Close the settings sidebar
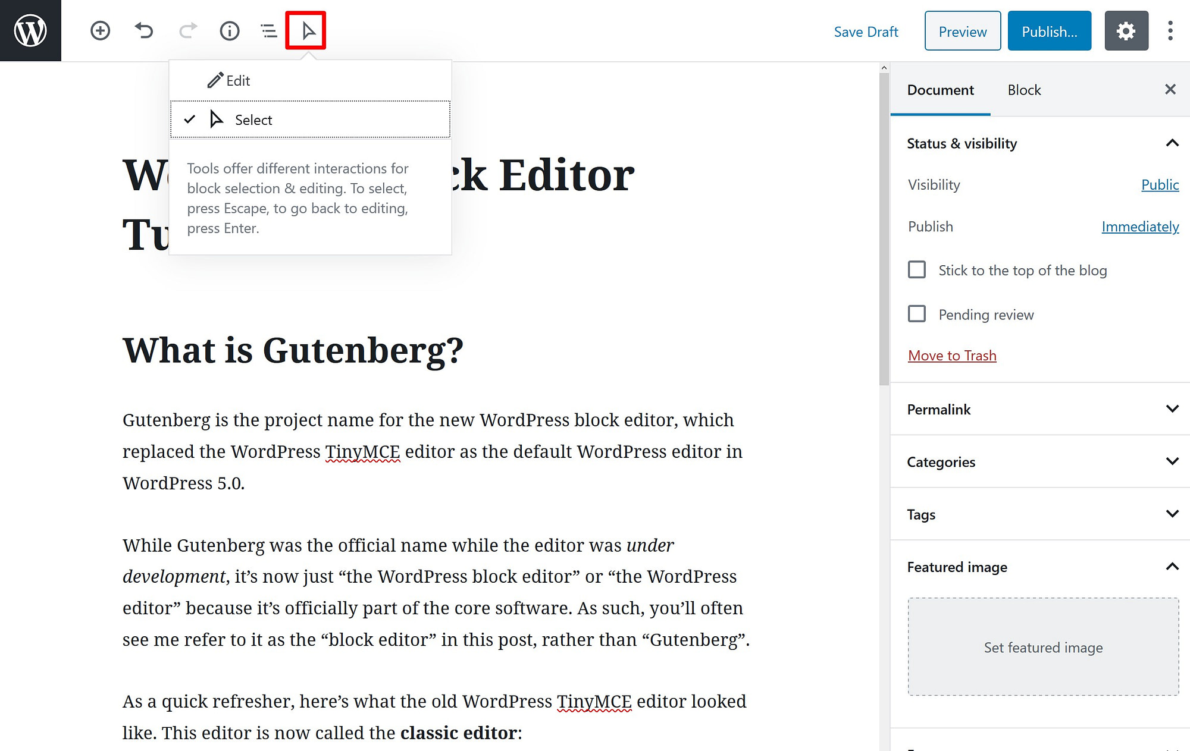Viewport: 1190px width, 751px height. [x=1170, y=90]
